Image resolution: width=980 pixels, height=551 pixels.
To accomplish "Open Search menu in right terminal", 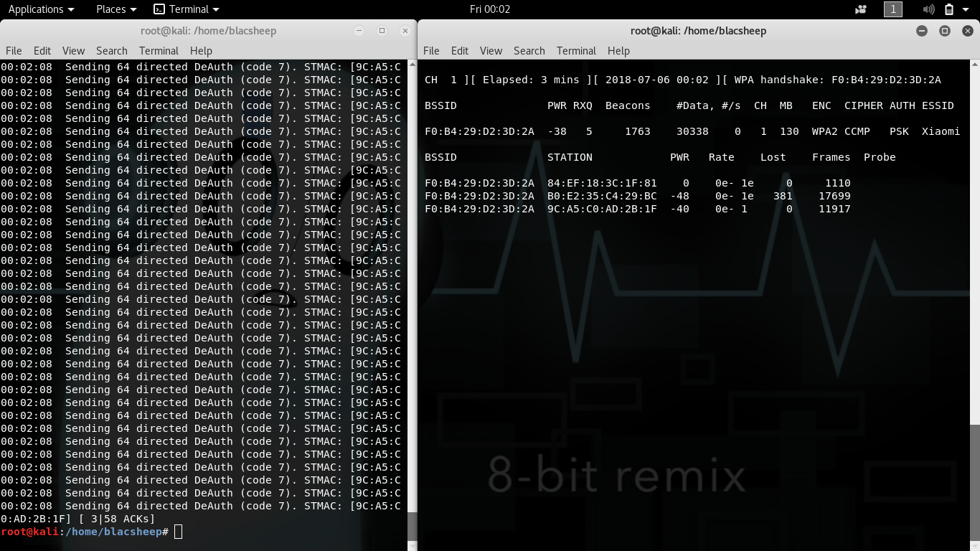I will (x=529, y=51).
